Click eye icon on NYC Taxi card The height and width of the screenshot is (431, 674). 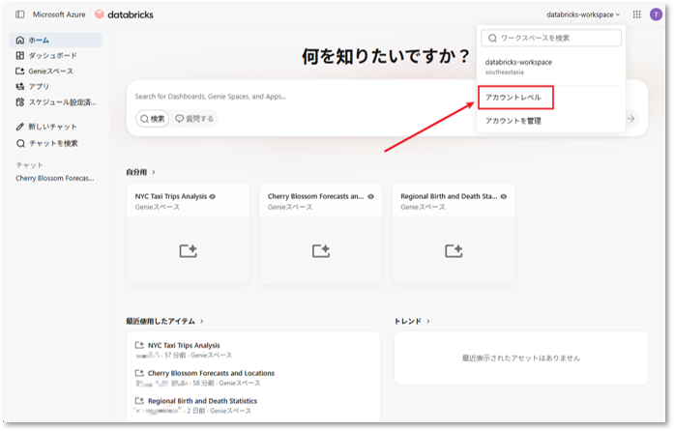[213, 196]
